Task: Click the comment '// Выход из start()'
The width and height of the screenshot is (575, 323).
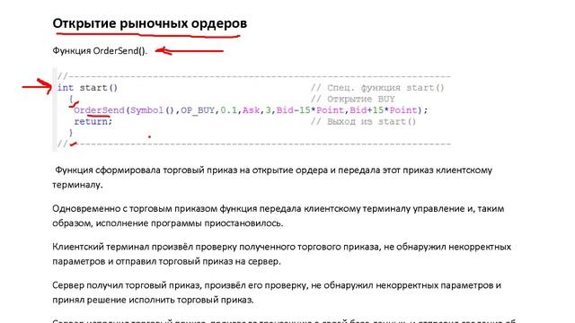Action: 363,122
